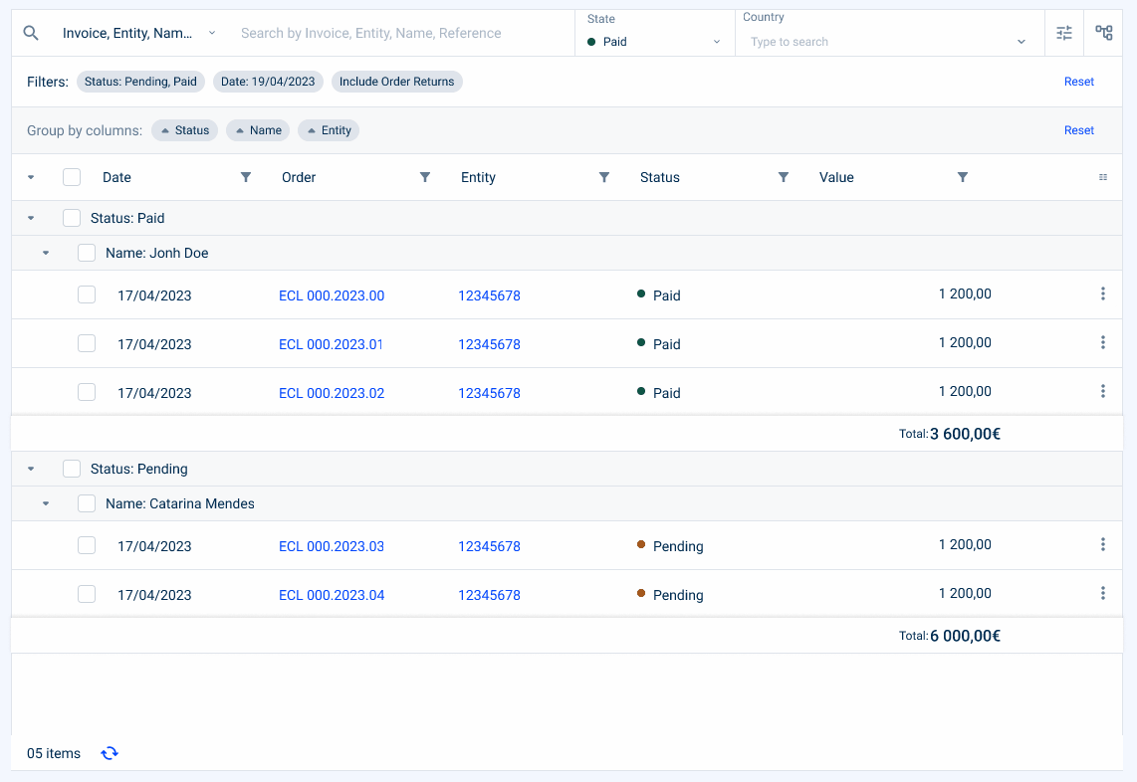The width and height of the screenshot is (1137, 782).
Task: Open row menu for ECL 000.2023.01
Action: (1103, 342)
